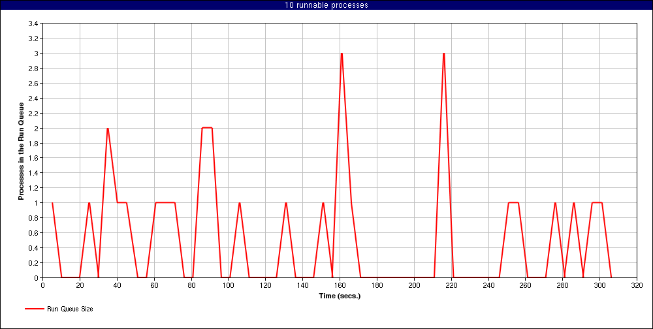653x329 pixels.
Task: Click the 2.2 tick label on the y-axis
Action: point(33,114)
